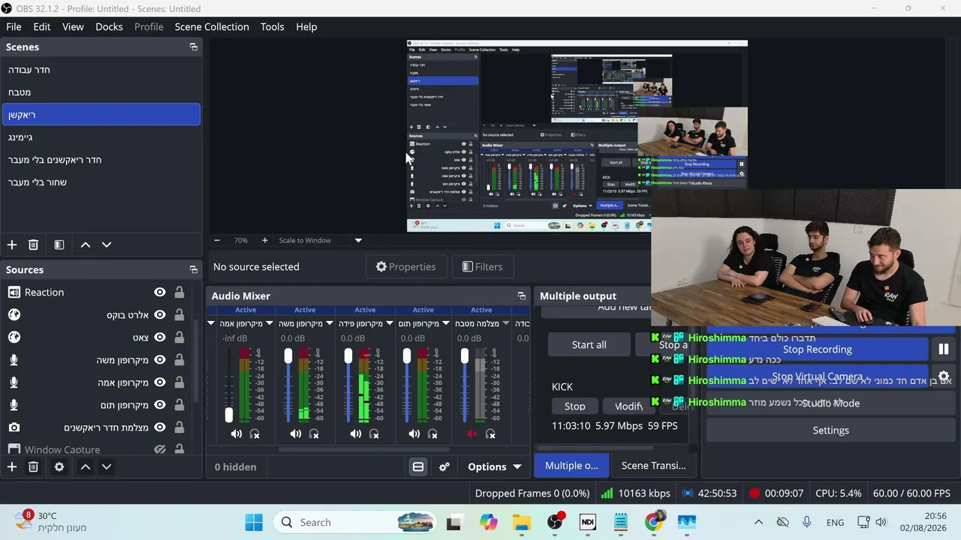This screenshot has height=540, width=961.
Task: Stop the KICK output stream
Action: (x=574, y=406)
